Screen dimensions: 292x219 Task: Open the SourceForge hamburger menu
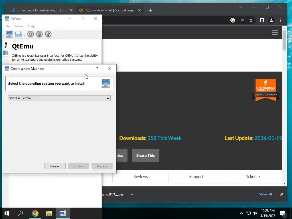(275, 33)
